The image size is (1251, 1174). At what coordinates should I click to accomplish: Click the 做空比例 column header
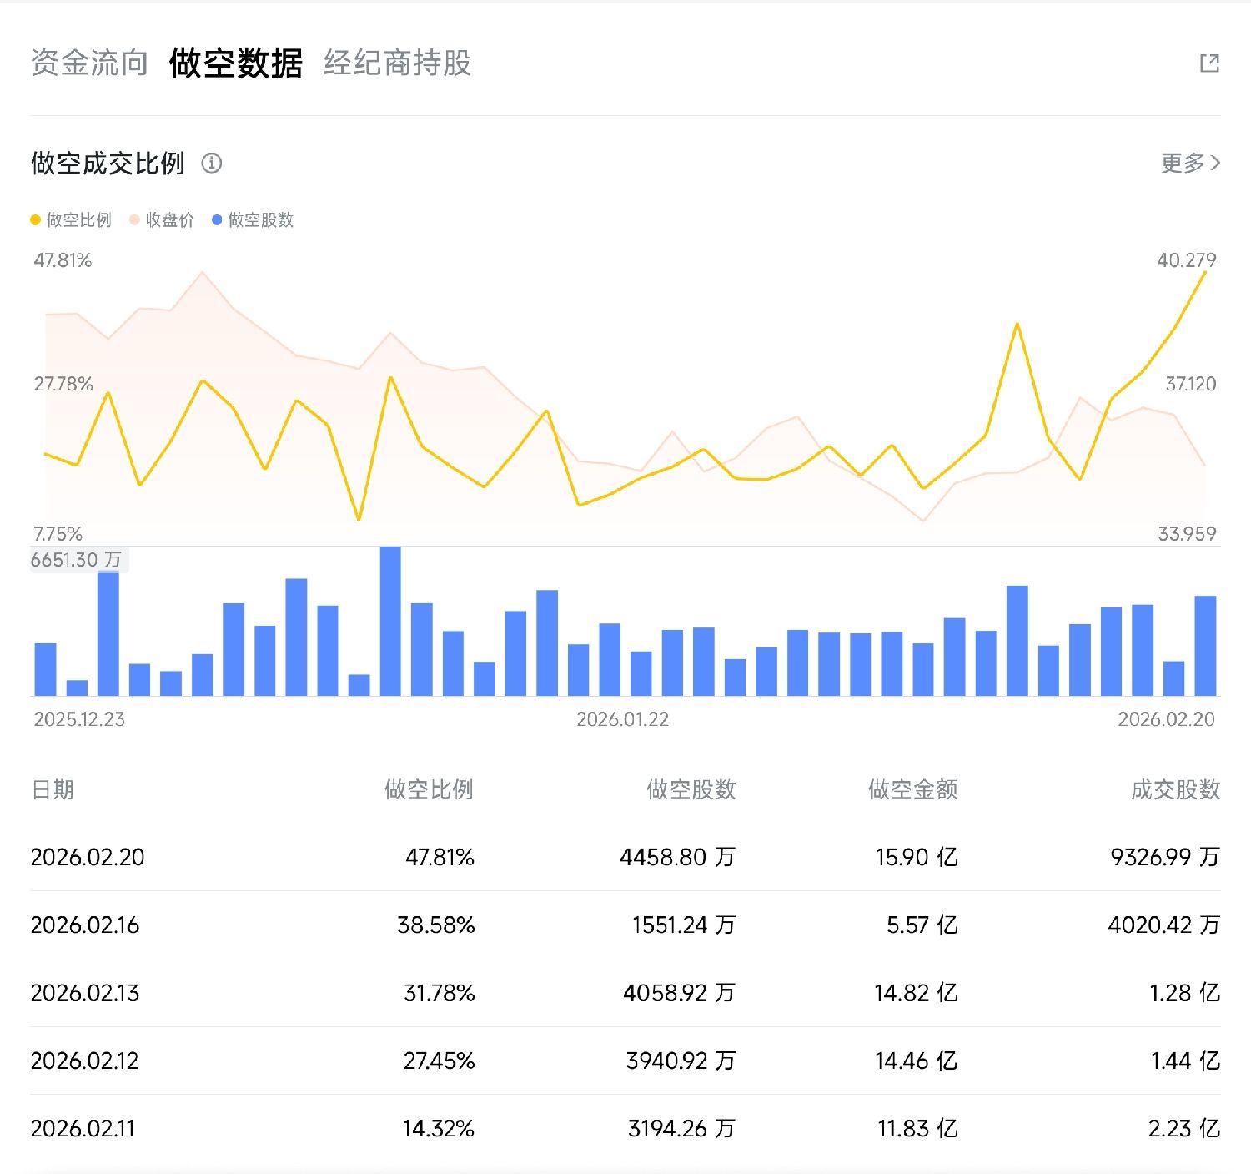point(429,789)
